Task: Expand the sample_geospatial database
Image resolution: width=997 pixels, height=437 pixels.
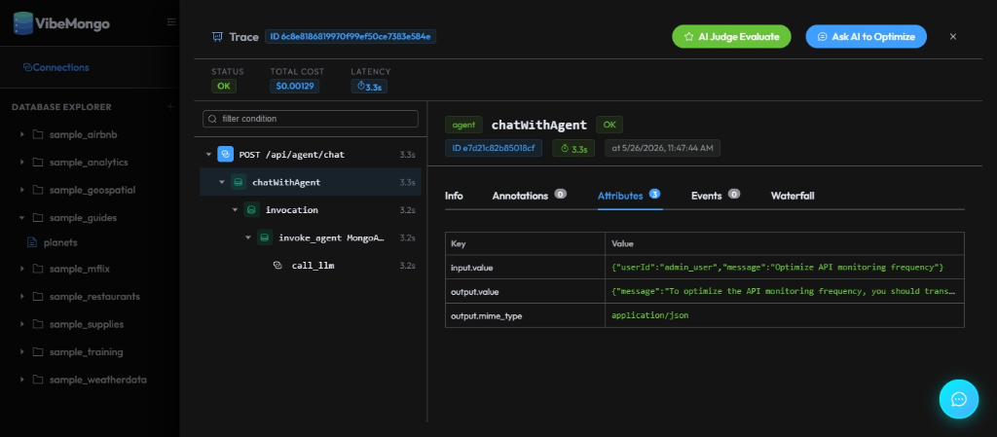Action: 22,190
